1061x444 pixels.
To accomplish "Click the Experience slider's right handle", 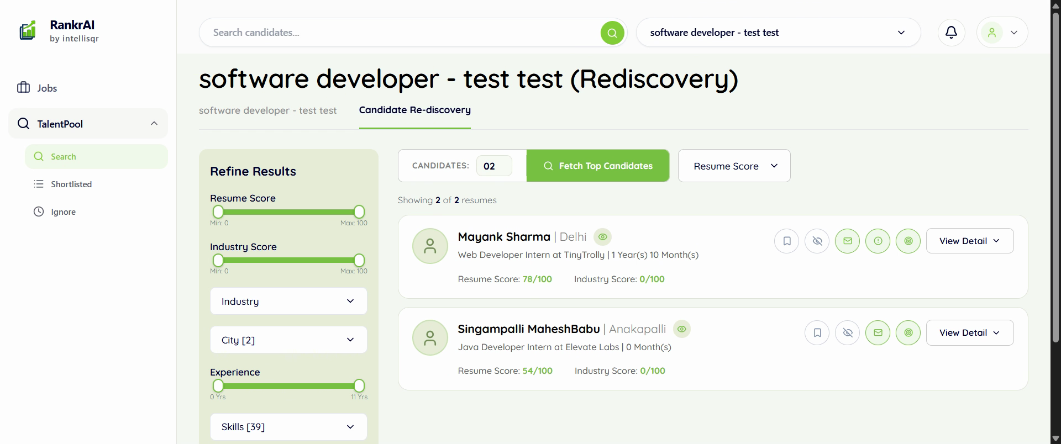I will tap(359, 385).
